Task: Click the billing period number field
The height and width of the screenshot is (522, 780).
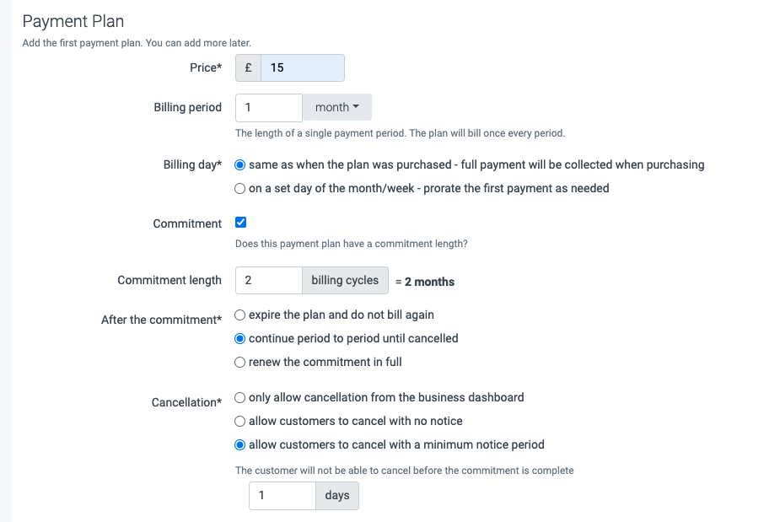Action: point(268,107)
